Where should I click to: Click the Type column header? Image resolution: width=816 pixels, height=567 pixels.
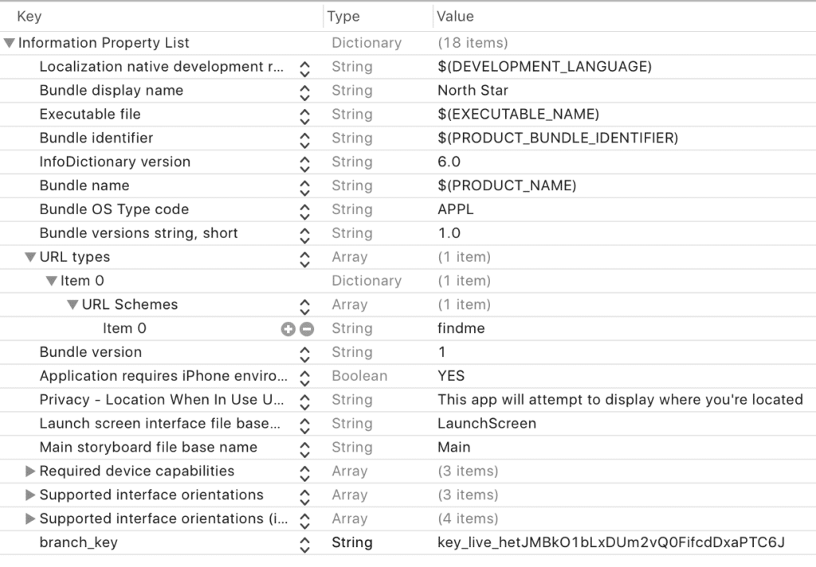[343, 16]
